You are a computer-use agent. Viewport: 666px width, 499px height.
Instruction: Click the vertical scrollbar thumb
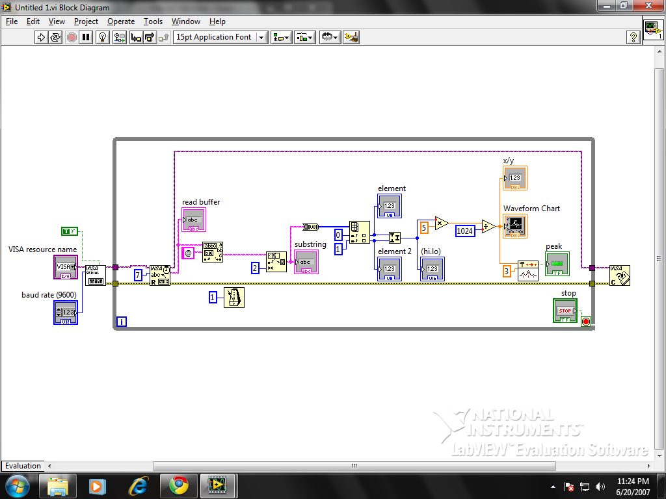pyautogui.click(x=659, y=258)
